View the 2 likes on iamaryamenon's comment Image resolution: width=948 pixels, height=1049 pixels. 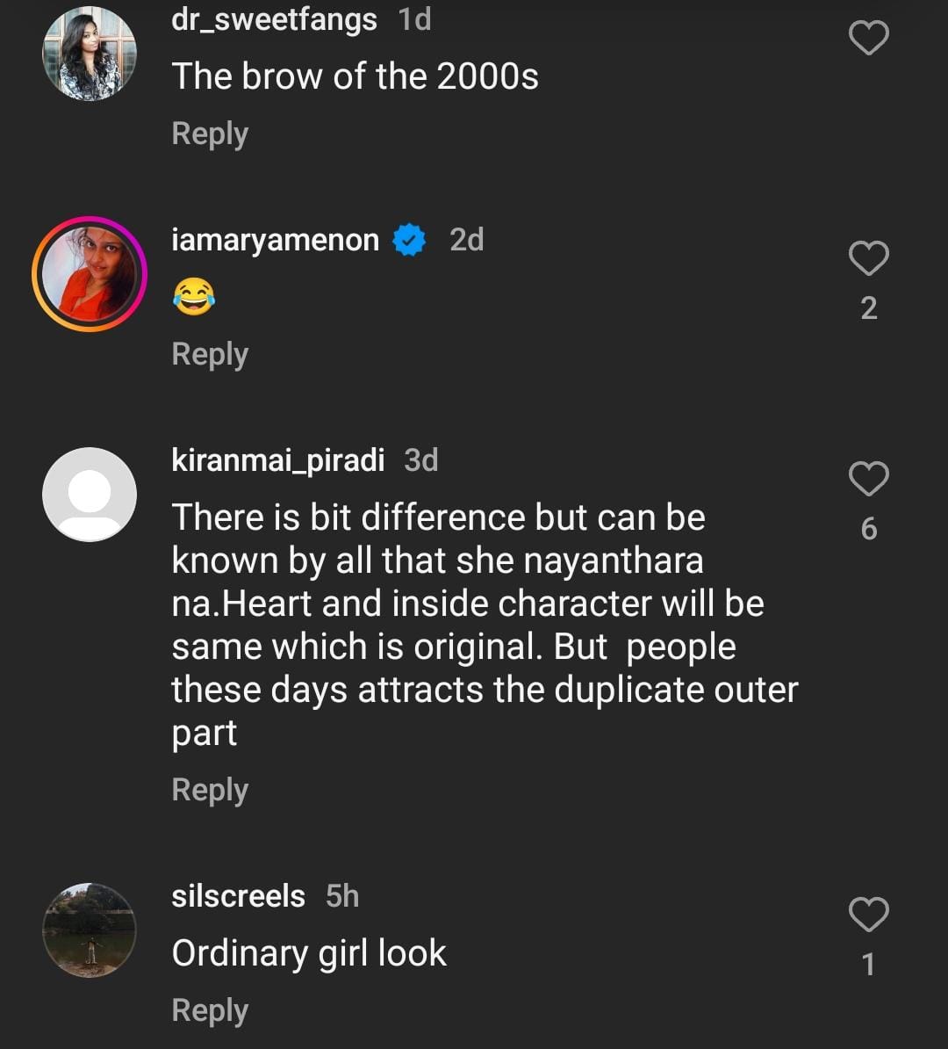(868, 307)
